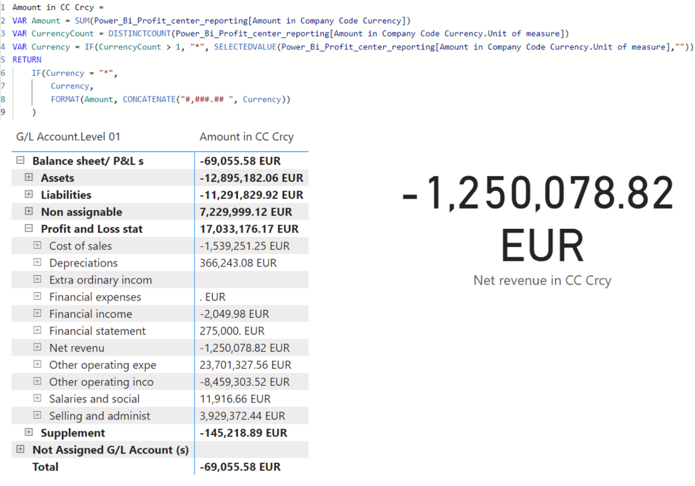
Task: Expand the Financial statement row
Action: [x=37, y=330]
